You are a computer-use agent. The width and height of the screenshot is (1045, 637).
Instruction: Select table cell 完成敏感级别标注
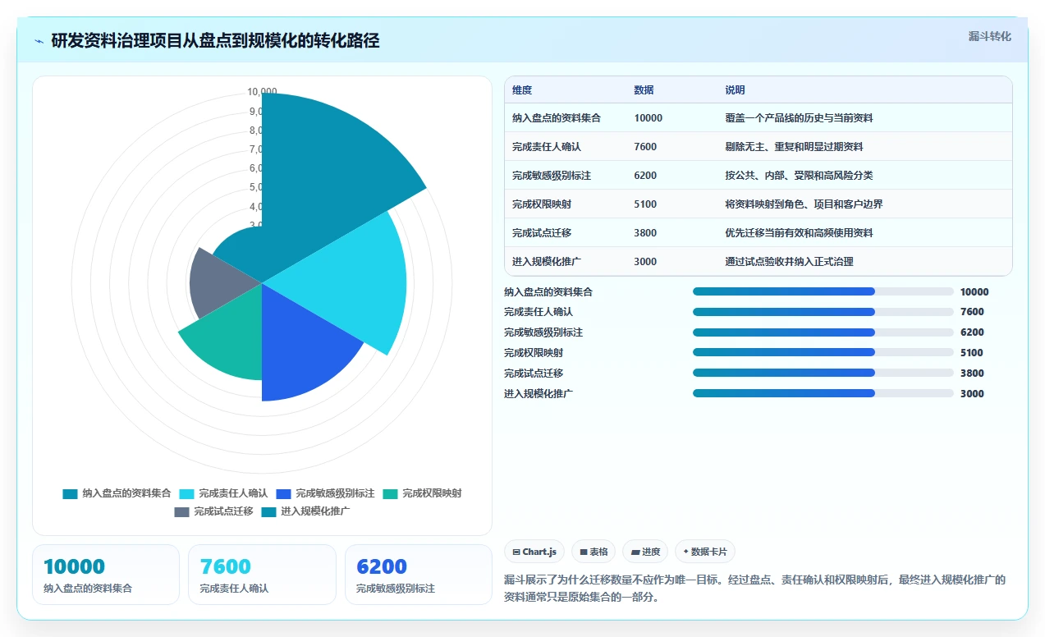(x=552, y=176)
